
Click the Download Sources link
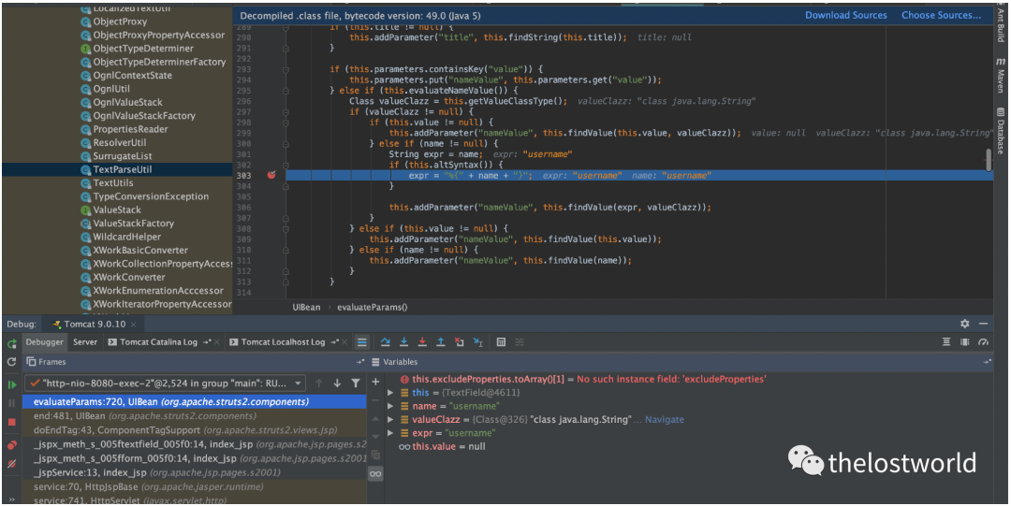(846, 15)
